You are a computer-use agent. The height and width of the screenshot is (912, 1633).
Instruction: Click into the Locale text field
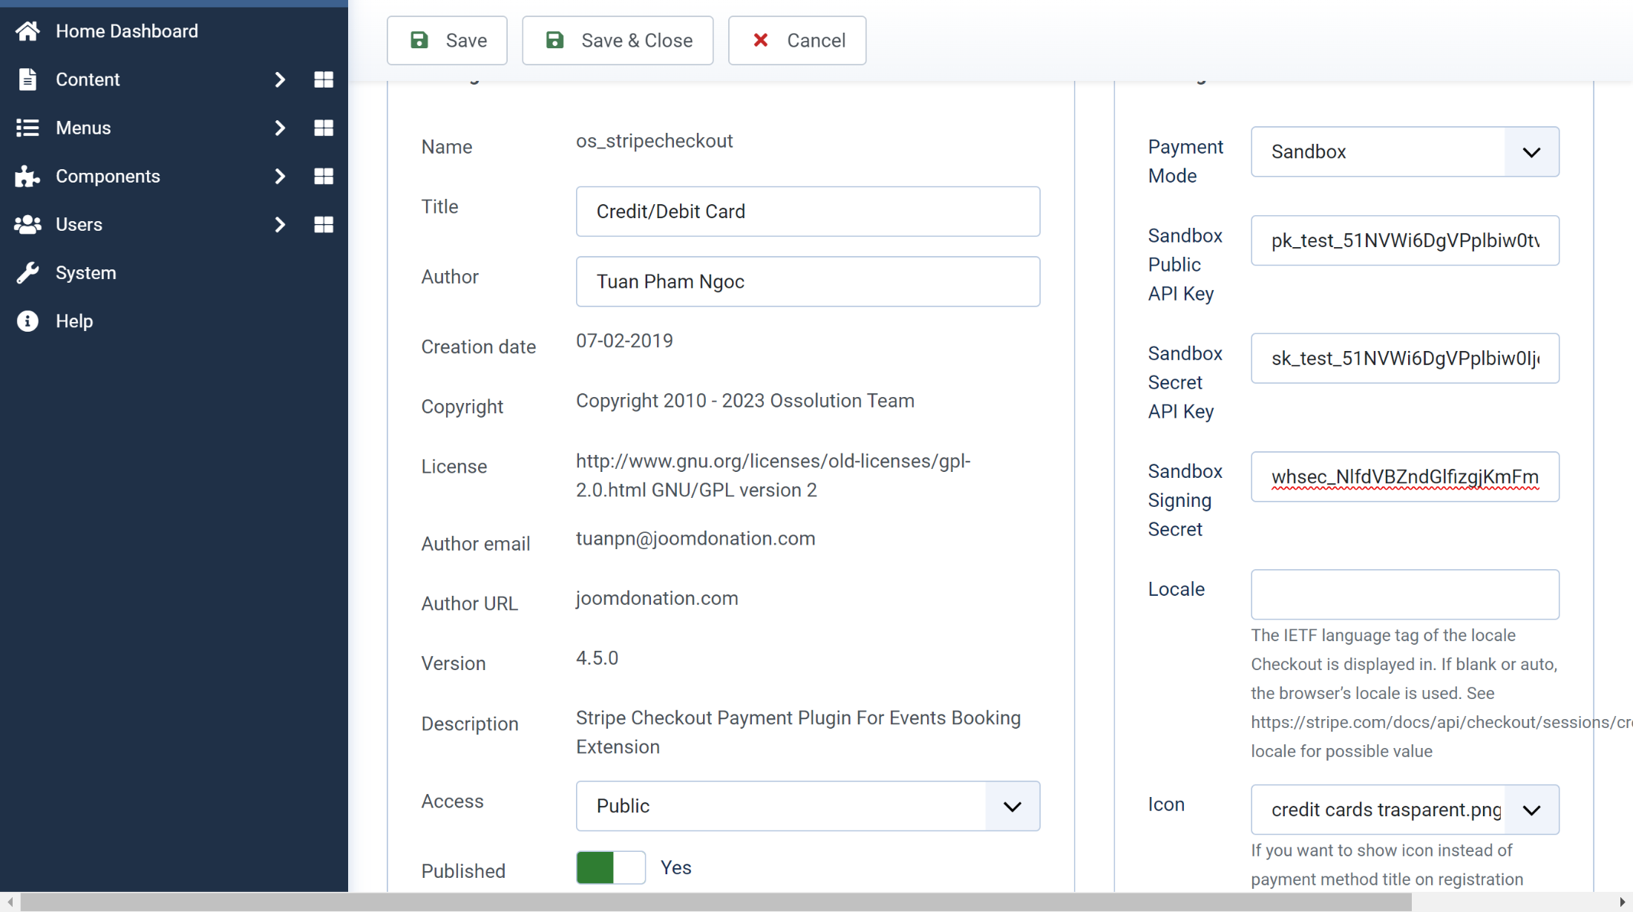click(x=1404, y=594)
